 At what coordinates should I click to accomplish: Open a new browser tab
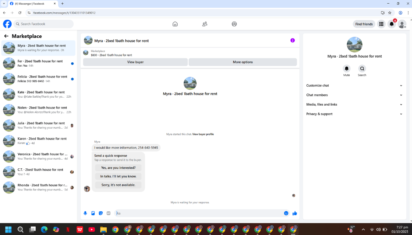62,4
